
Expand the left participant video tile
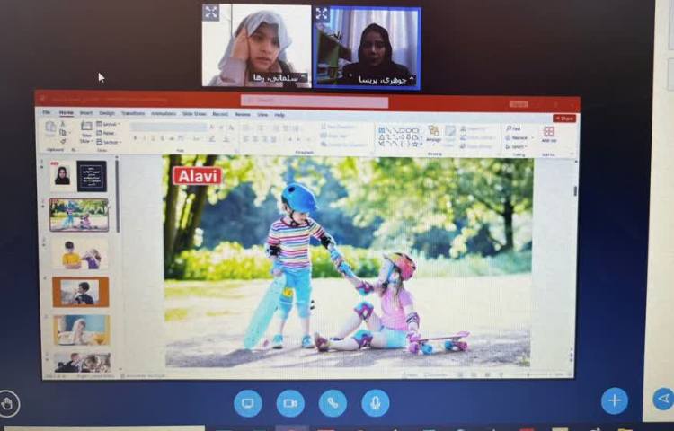tap(211, 13)
